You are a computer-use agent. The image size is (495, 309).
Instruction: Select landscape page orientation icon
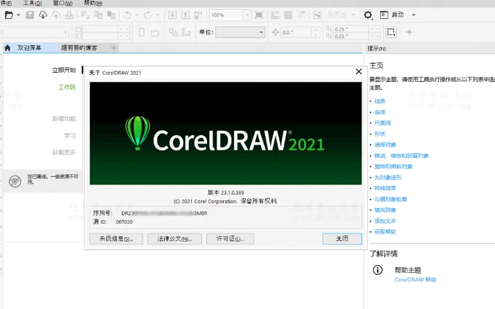click(x=154, y=33)
